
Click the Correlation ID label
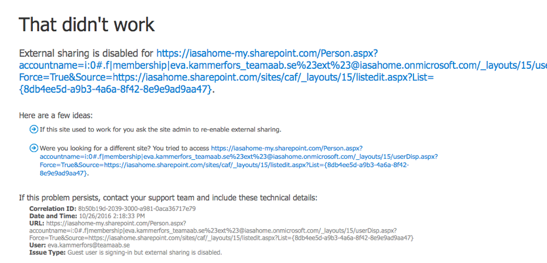point(52,209)
